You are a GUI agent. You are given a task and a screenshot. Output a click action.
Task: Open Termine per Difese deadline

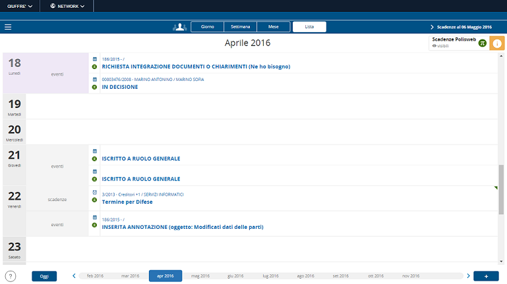pos(127,202)
